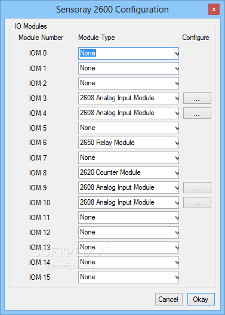Select the Configure column header
225x315 pixels.
(196, 38)
